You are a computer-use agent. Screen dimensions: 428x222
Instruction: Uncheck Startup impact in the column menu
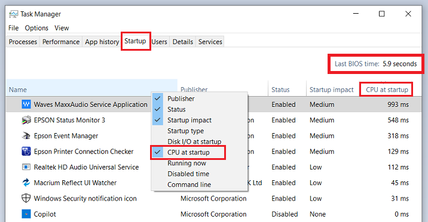199,120
